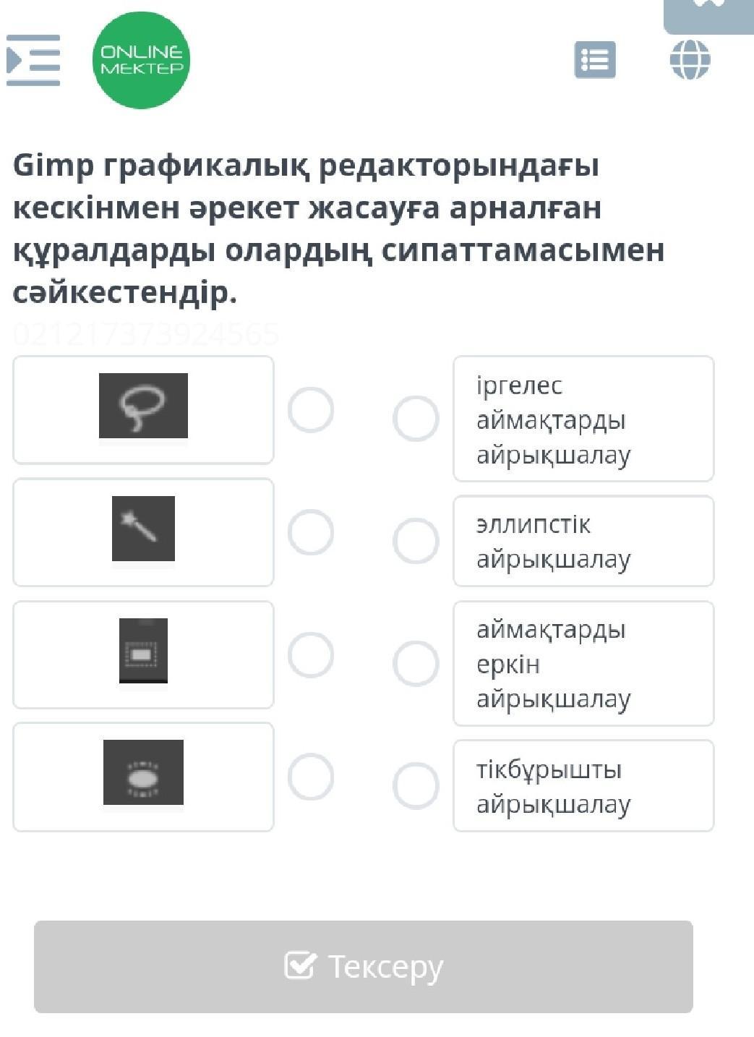Toggle radio button beside the rectangle select icon
The height and width of the screenshot is (1037, 754).
point(311,655)
